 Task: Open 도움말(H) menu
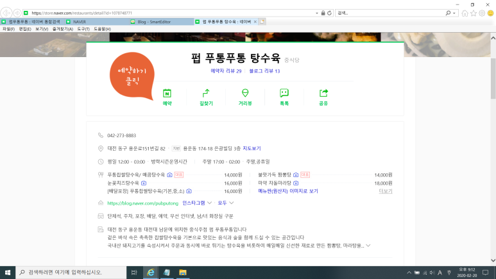click(x=102, y=29)
